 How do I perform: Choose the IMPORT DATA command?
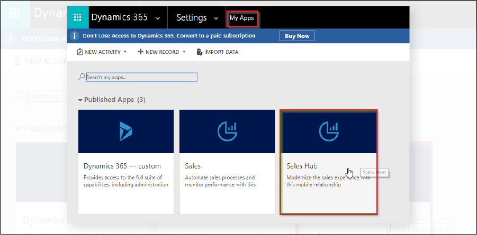(221, 52)
